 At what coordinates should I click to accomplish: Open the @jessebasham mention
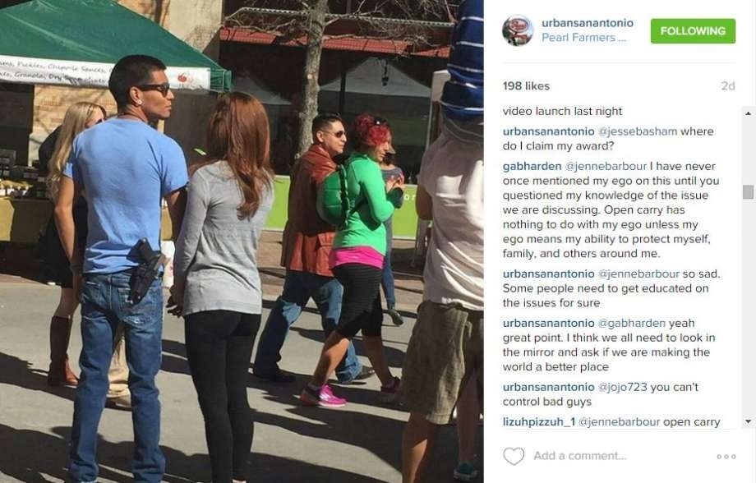638,131
